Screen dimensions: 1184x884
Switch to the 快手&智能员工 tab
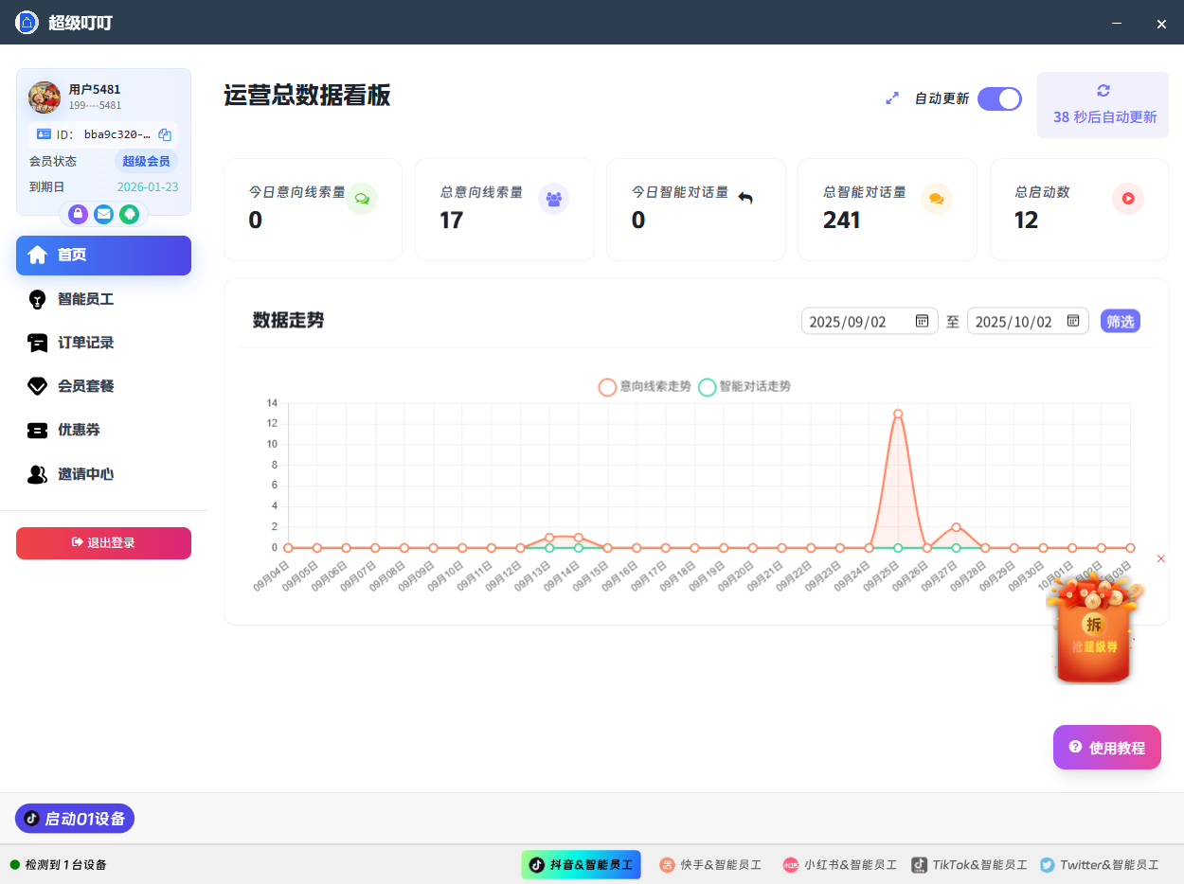tap(710, 864)
